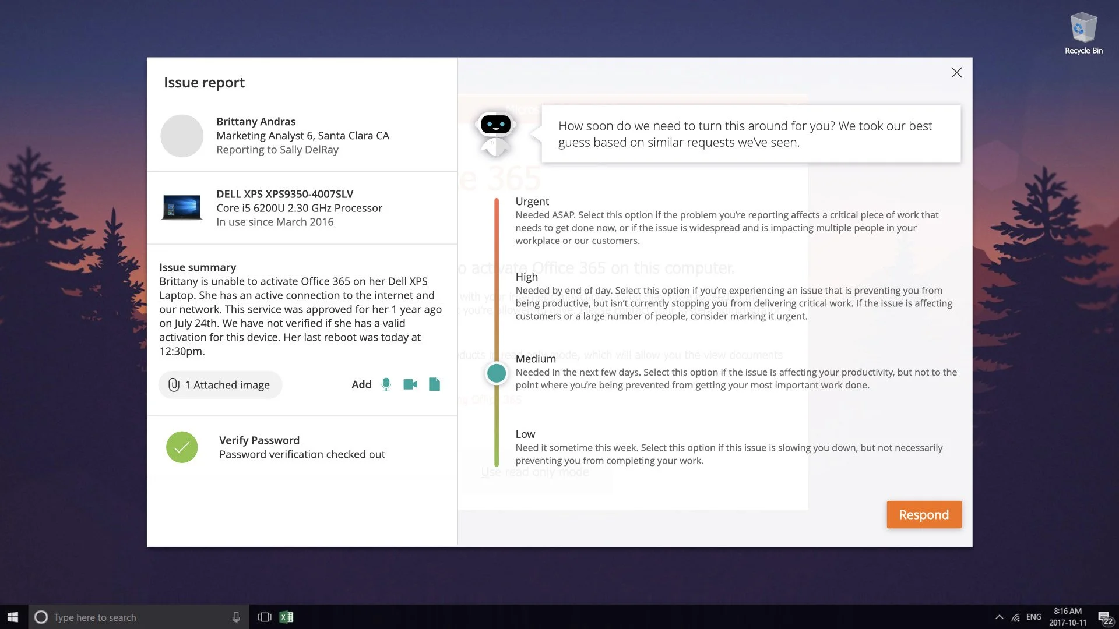This screenshot has height=629, width=1119.
Task: Select the Low priority option
Action: point(525,434)
